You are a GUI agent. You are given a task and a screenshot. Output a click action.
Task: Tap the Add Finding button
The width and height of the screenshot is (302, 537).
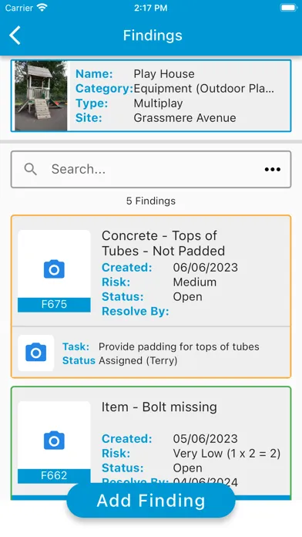point(151,501)
